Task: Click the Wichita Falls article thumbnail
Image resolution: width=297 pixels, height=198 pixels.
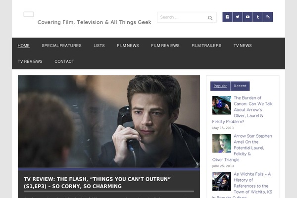Action: pyautogui.click(x=221, y=182)
